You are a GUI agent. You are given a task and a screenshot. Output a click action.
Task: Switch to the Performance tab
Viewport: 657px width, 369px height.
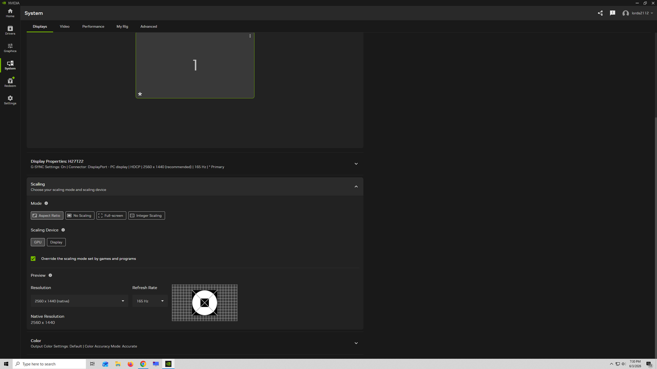93,27
